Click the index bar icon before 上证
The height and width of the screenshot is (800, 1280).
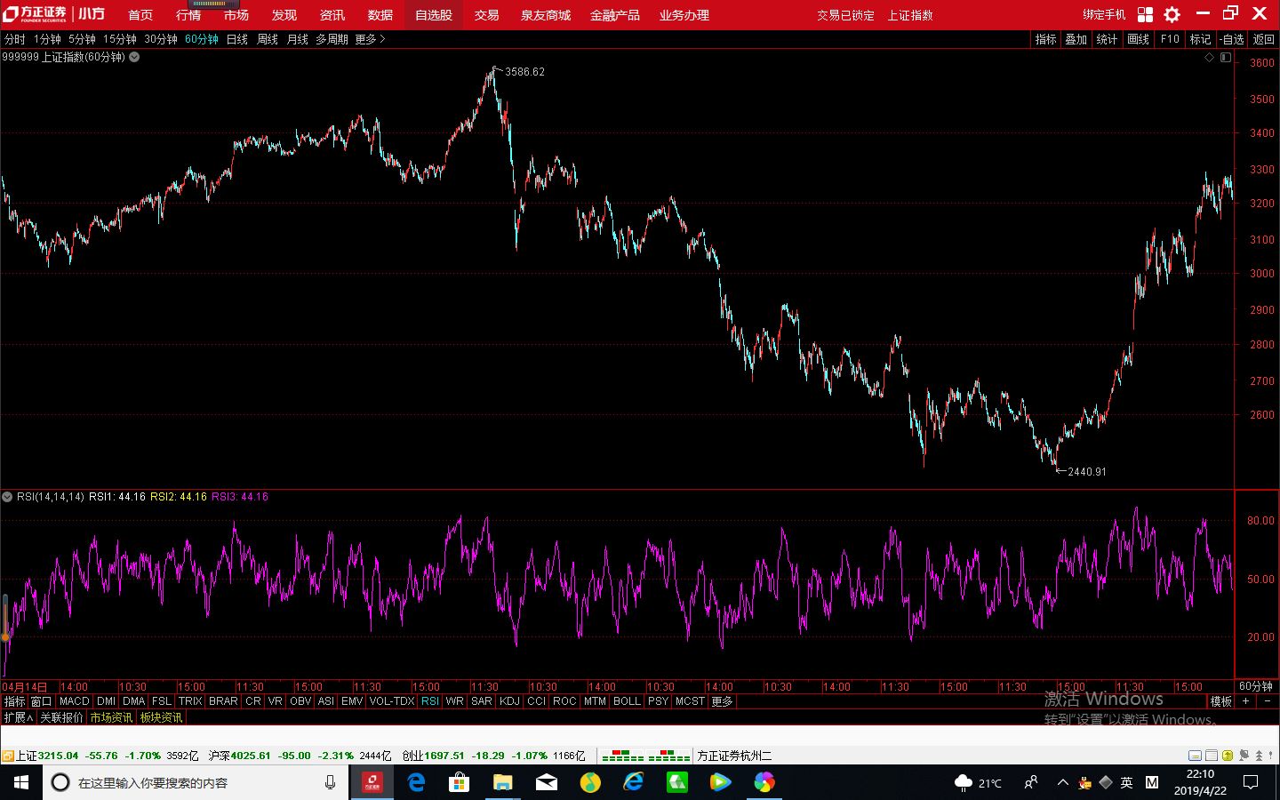pyautogui.click(x=8, y=756)
